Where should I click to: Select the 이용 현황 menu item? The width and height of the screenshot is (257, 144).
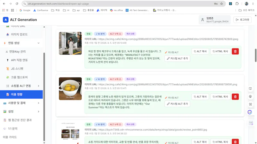coord(21,94)
